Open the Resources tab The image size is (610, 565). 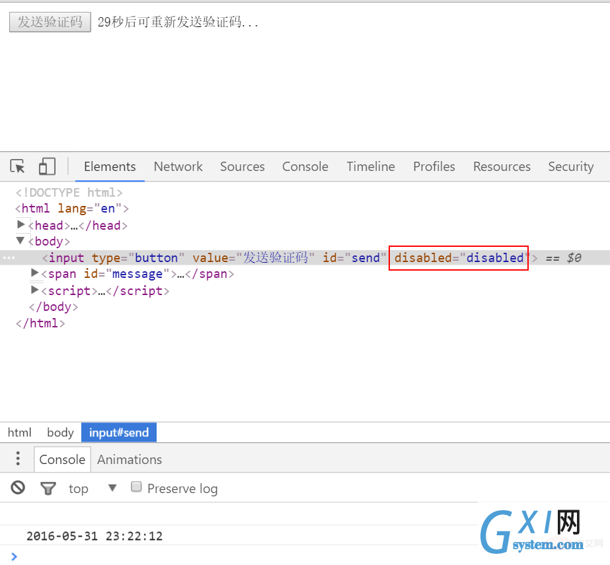pyautogui.click(x=502, y=167)
